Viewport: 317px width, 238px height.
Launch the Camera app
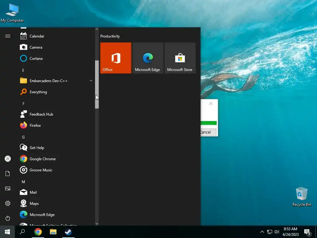pos(56,47)
